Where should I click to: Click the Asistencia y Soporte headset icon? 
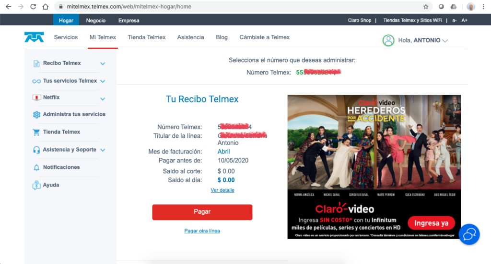pyautogui.click(x=36, y=150)
